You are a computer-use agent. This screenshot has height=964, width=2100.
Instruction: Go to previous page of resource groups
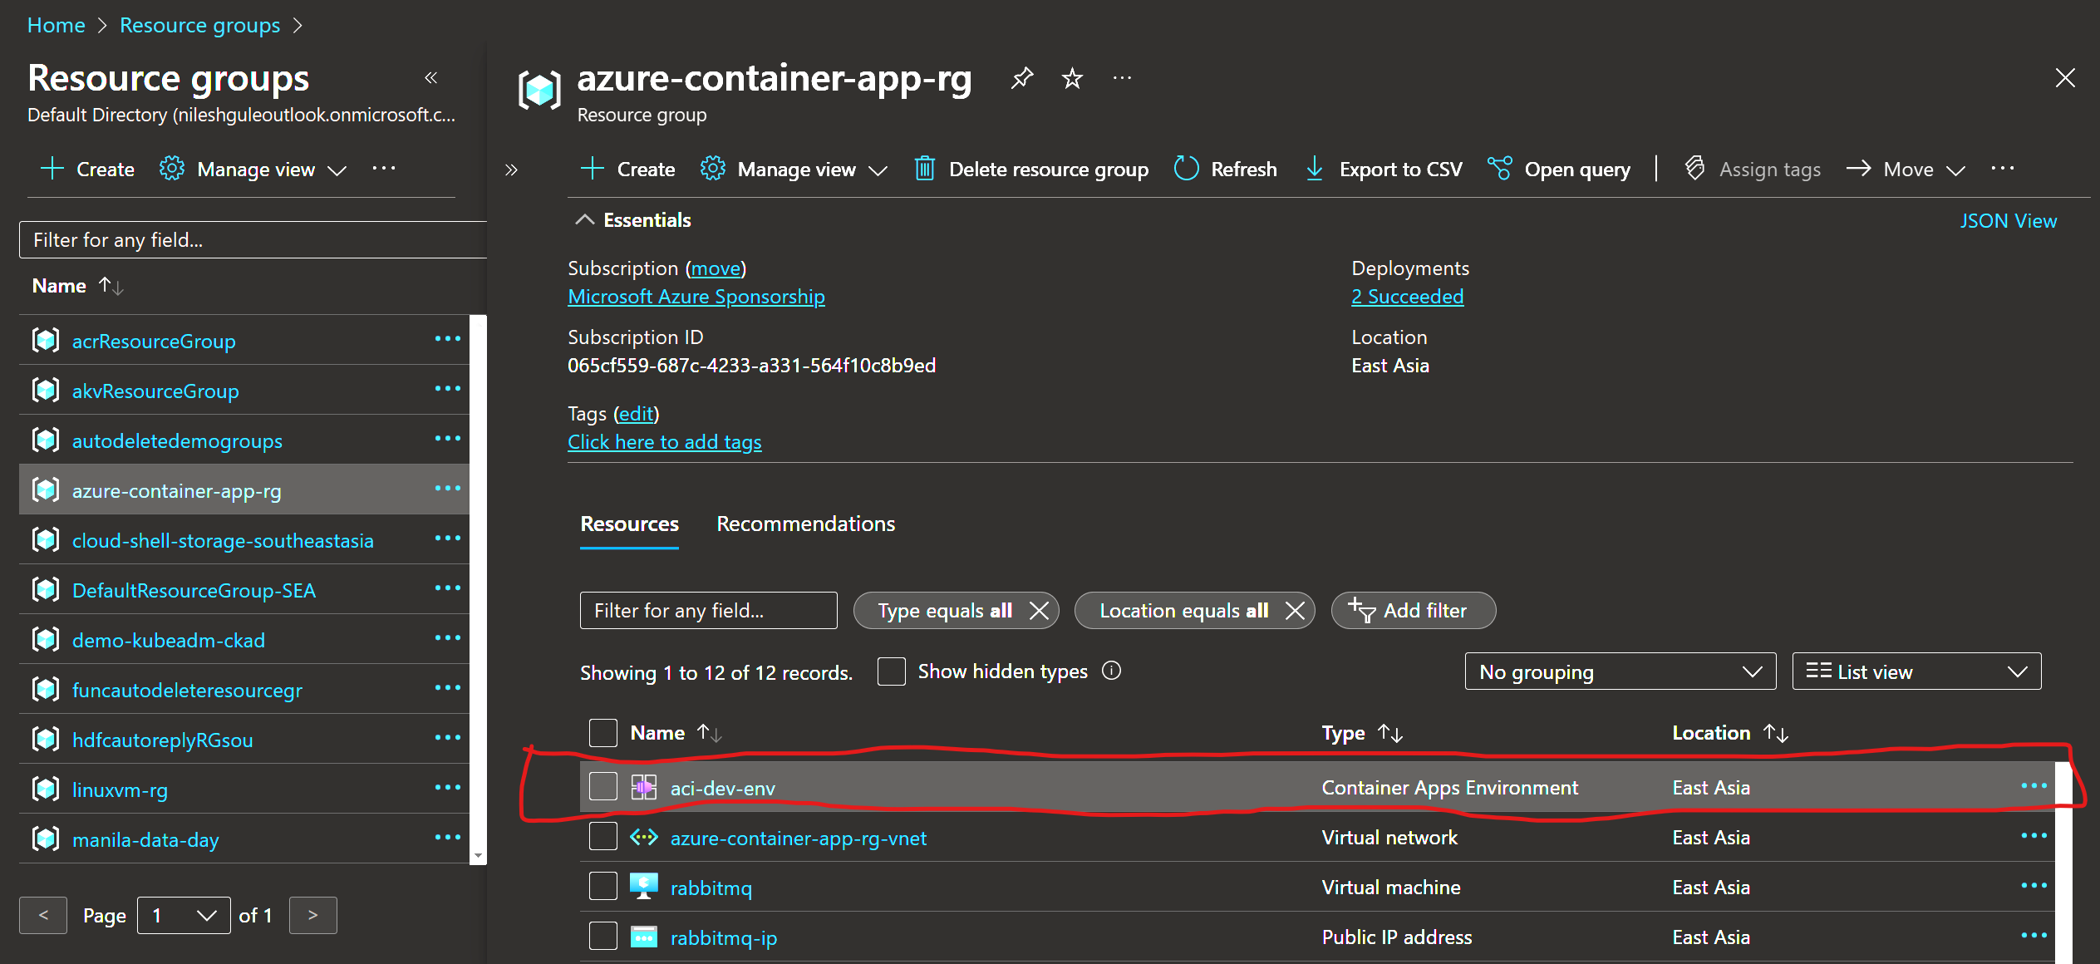click(x=43, y=916)
